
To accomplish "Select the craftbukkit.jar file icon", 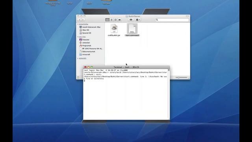I will pos(114,28).
